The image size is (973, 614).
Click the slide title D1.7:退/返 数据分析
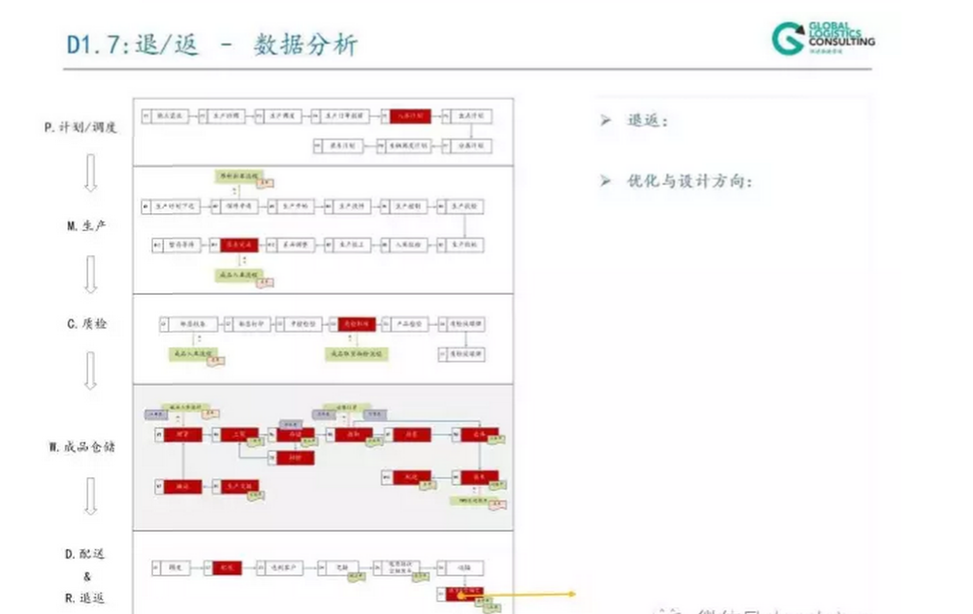212,45
